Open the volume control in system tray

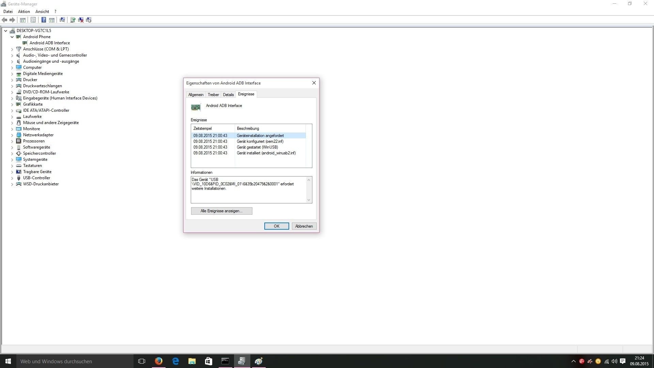[614, 361]
